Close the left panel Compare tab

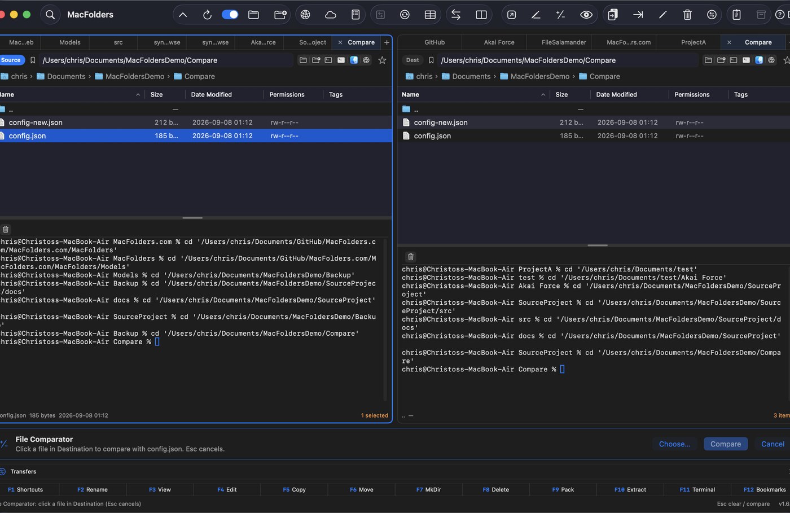pyautogui.click(x=340, y=42)
